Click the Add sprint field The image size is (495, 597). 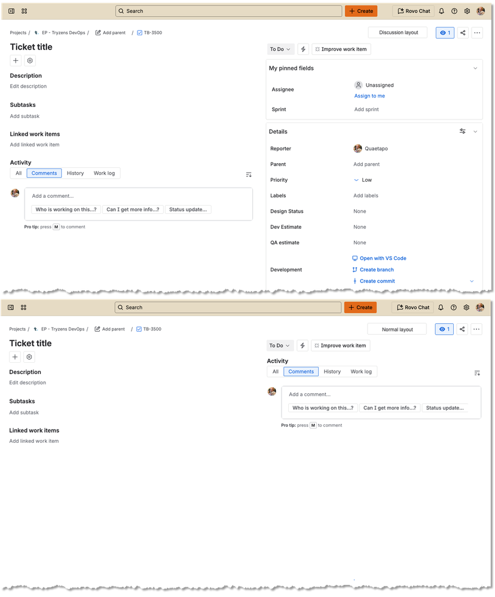(x=366, y=109)
